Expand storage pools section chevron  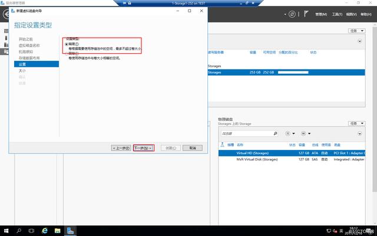[360, 41]
